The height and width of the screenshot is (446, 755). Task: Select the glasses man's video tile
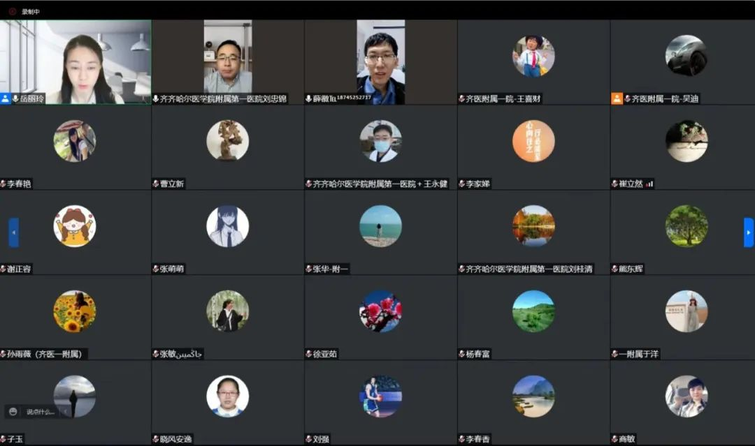[381, 62]
